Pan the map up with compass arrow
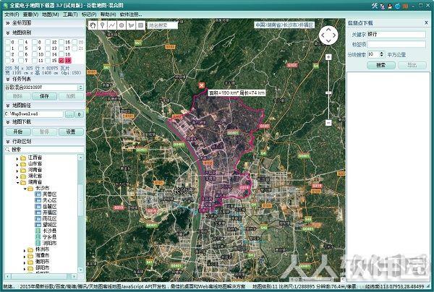 point(328,30)
